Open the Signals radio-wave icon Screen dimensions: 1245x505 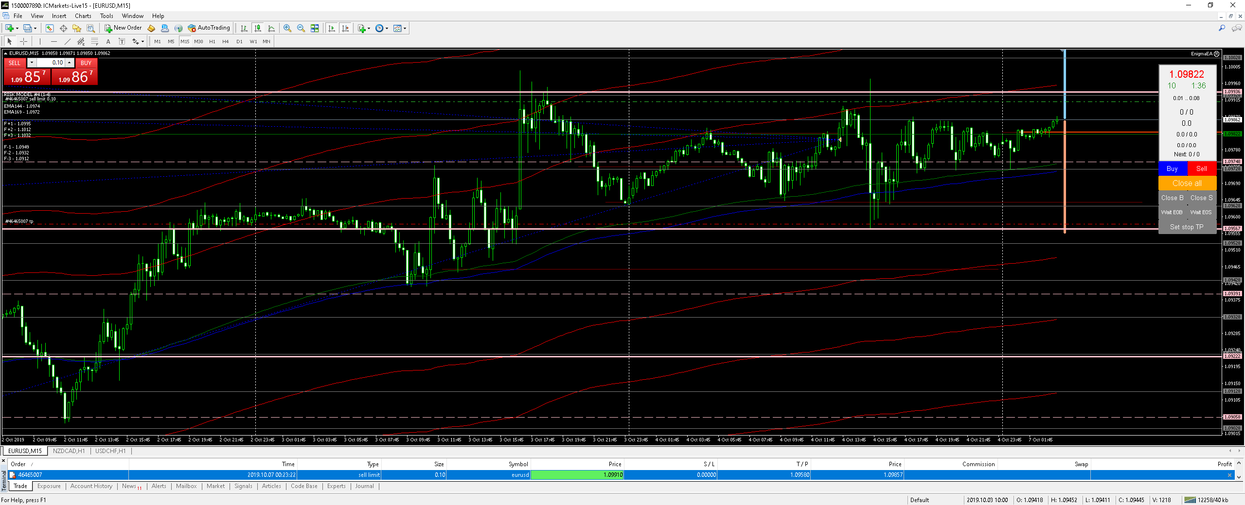[178, 28]
